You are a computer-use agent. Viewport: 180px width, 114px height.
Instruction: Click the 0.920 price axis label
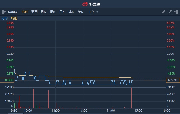click(x=10, y=54)
